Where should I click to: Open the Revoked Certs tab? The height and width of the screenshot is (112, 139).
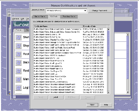(69, 17)
